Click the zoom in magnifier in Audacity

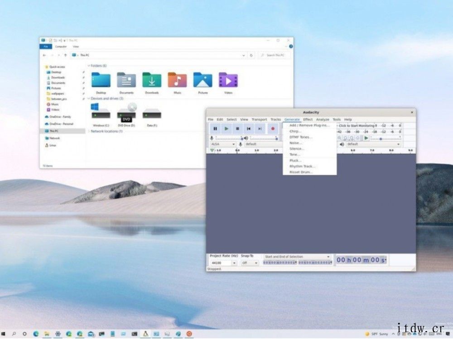tap(339, 138)
